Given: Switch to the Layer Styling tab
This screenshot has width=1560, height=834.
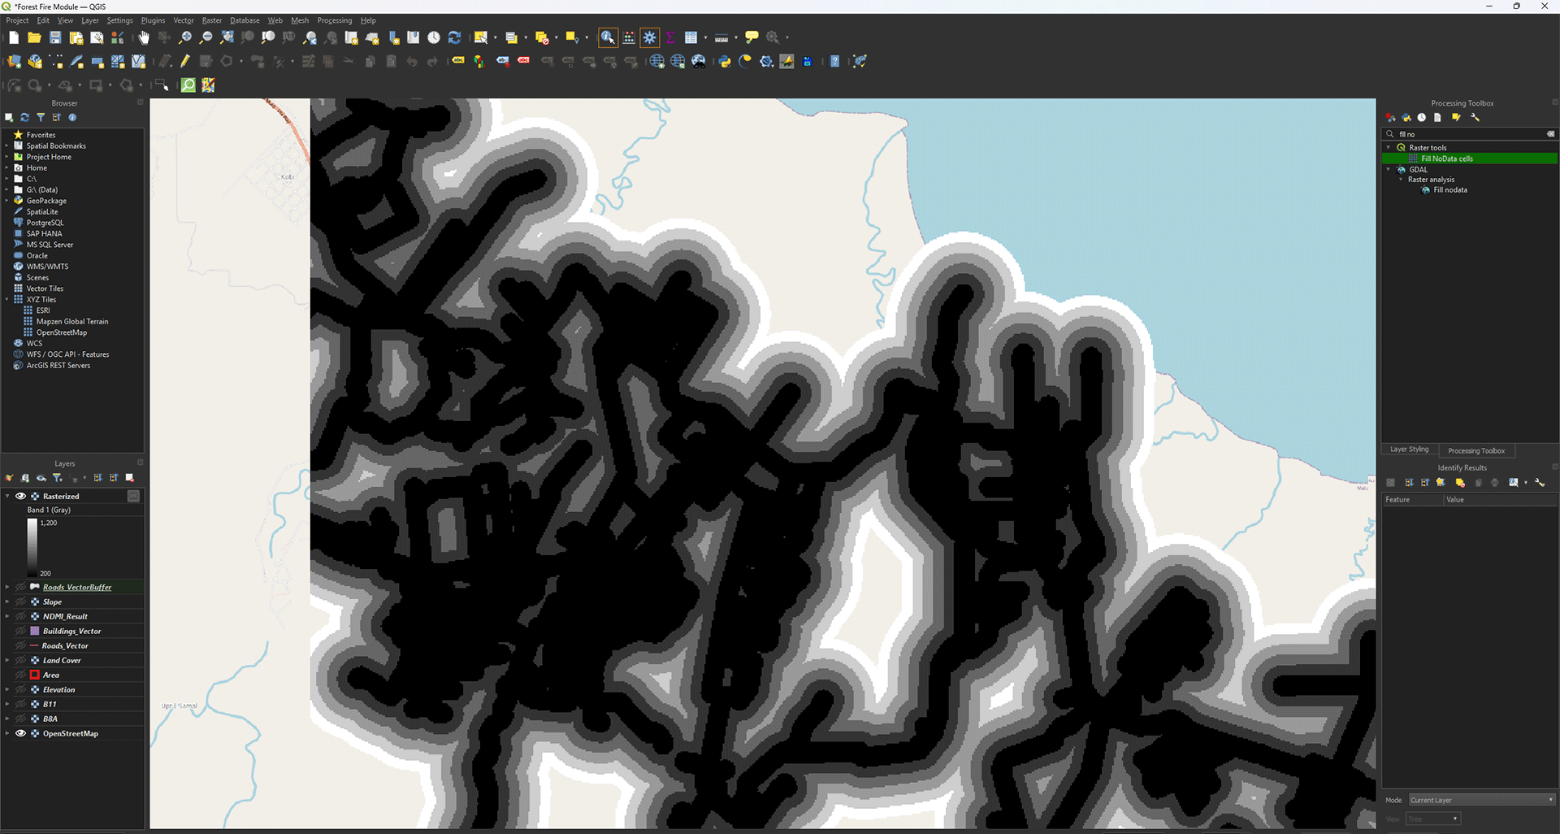Looking at the screenshot, I should coord(1409,450).
